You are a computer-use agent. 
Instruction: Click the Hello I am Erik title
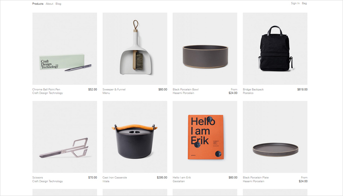[x=182, y=178]
